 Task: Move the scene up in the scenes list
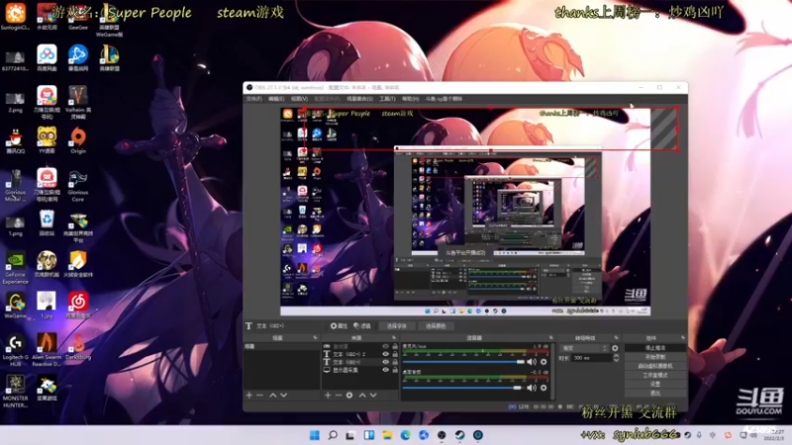click(x=273, y=395)
